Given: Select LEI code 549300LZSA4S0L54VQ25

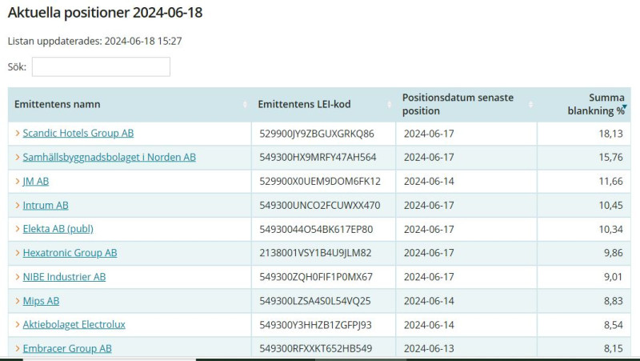Looking at the screenshot, I should point(315,301).
